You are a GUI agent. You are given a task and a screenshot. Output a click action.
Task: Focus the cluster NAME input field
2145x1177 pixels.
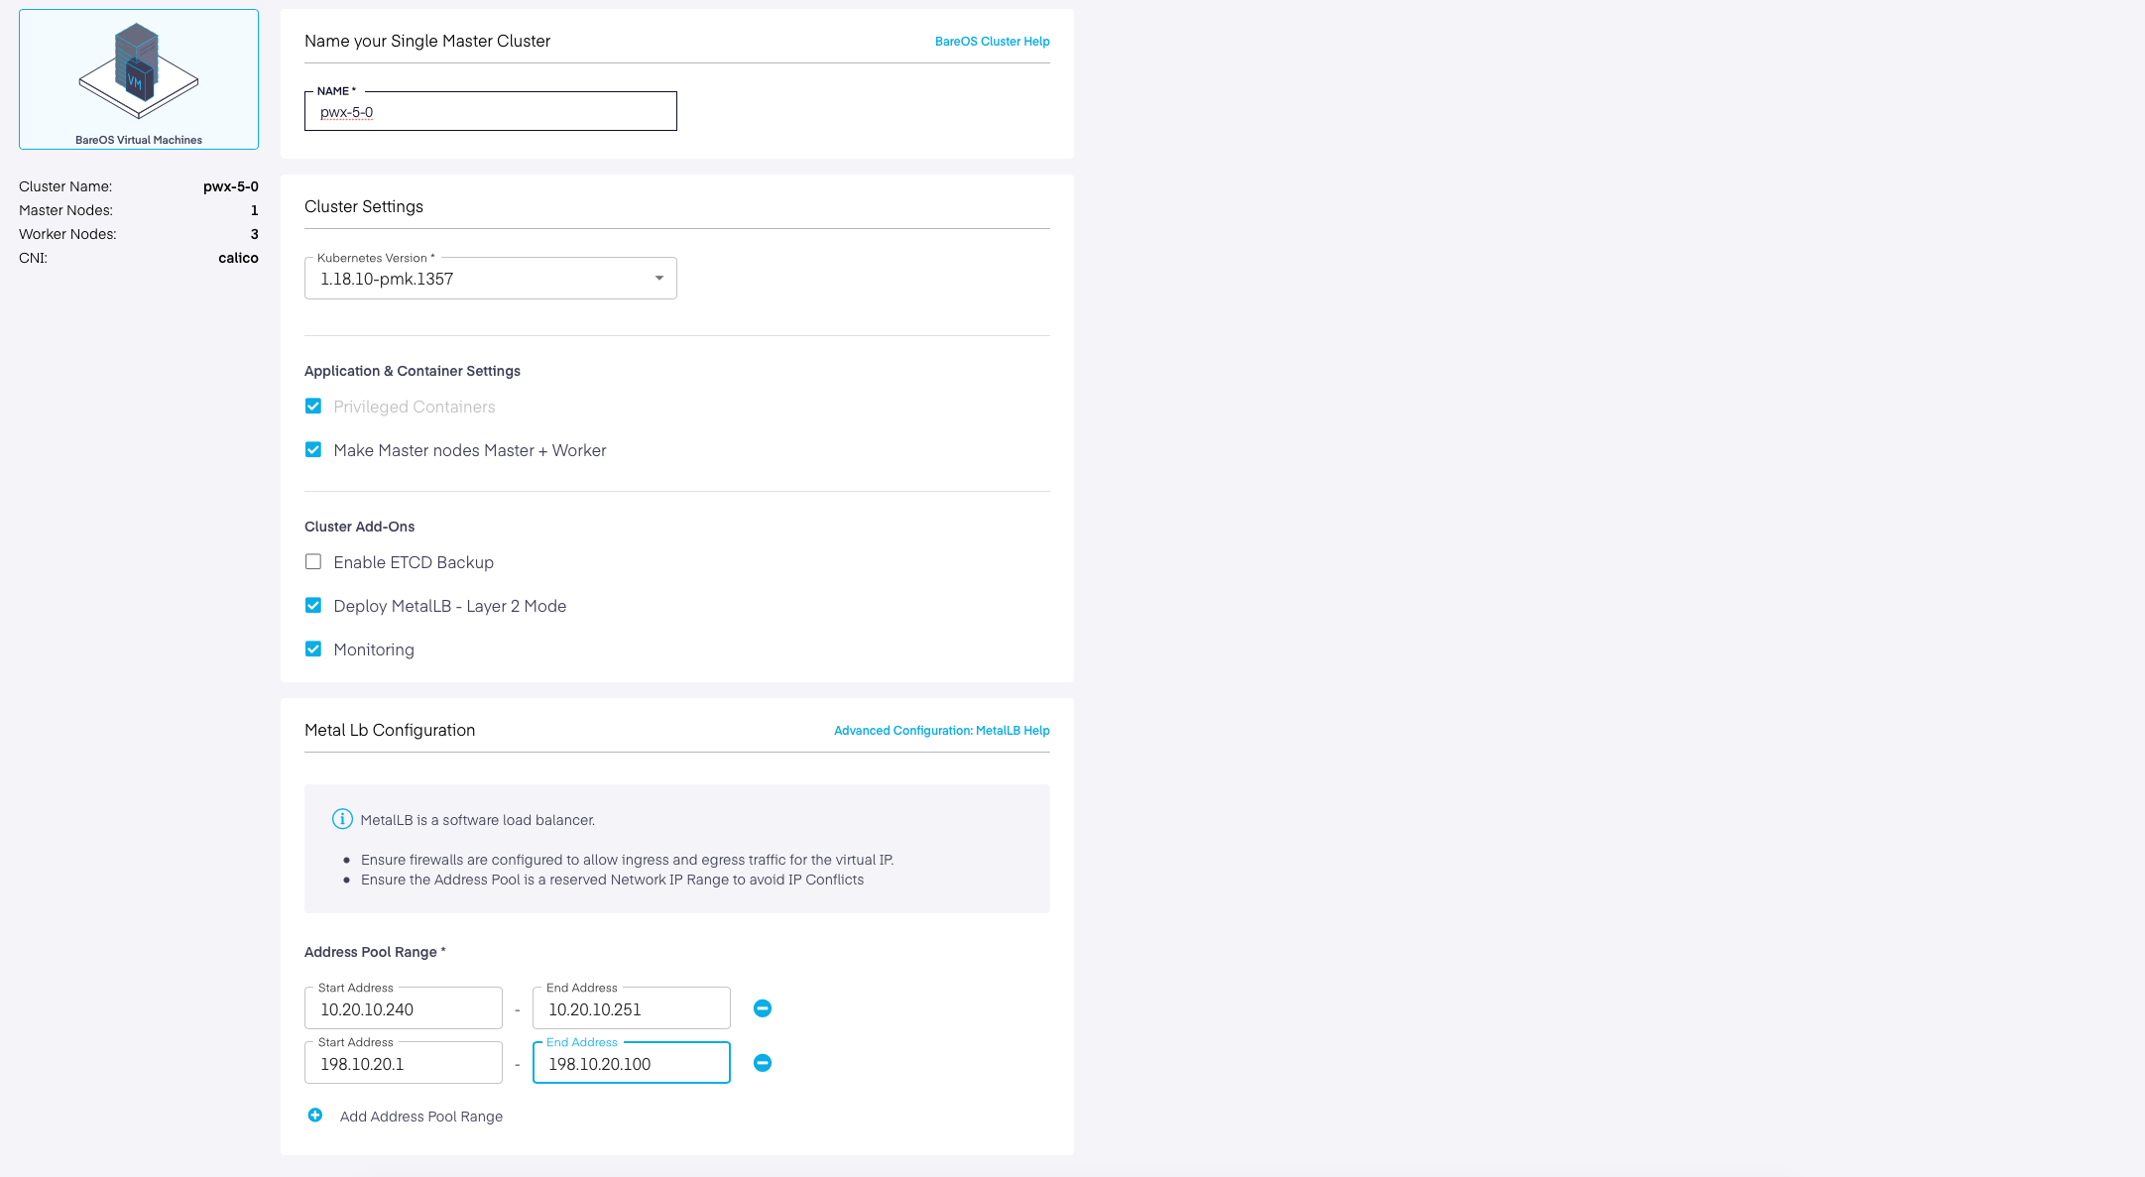click(x=490, y=112)
